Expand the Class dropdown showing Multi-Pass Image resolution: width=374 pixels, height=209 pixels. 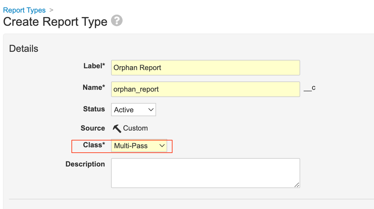[139, 146]
